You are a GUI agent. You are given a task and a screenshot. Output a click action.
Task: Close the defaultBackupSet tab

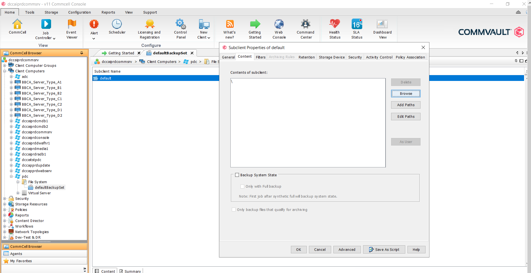[192, 53]
